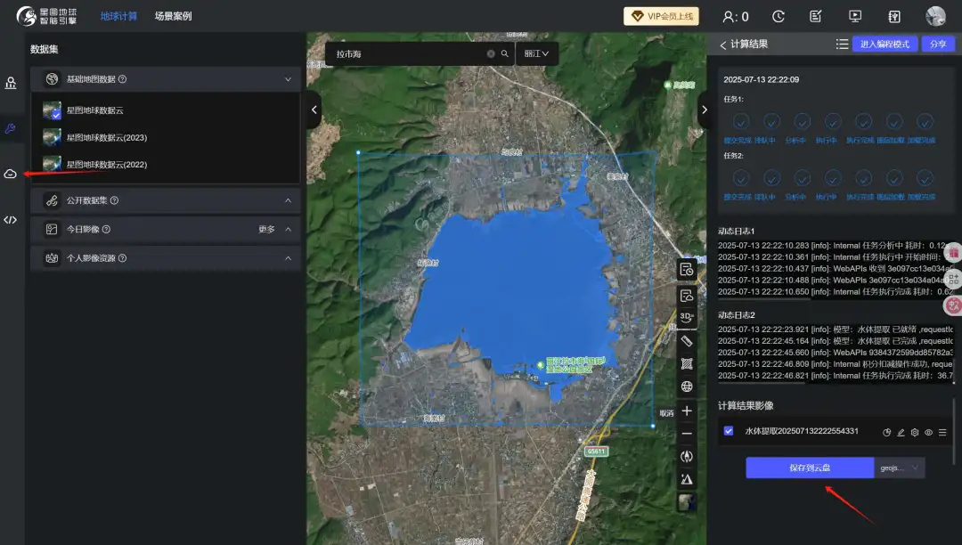962x545 pixels.
Task: Open the geojson format dropdown
Action: 900,468
